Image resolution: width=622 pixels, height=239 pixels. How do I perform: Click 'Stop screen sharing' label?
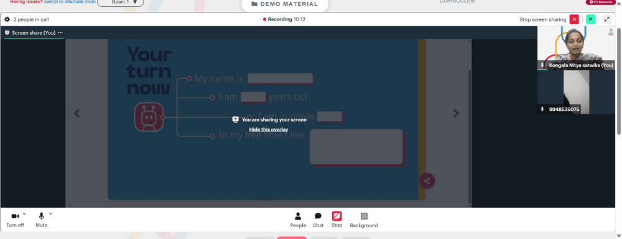click(542, 19)
